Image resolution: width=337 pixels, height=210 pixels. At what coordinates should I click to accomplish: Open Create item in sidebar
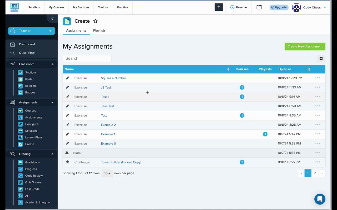29,144
